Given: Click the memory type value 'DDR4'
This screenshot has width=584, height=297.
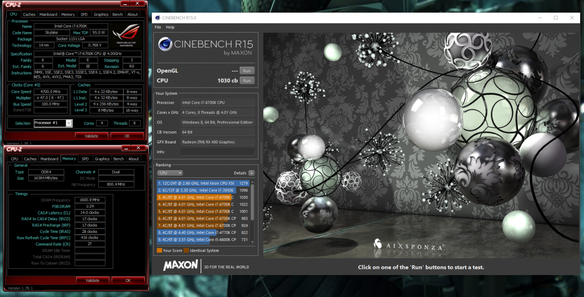Looking at the screenshot, I should point(46,172).
